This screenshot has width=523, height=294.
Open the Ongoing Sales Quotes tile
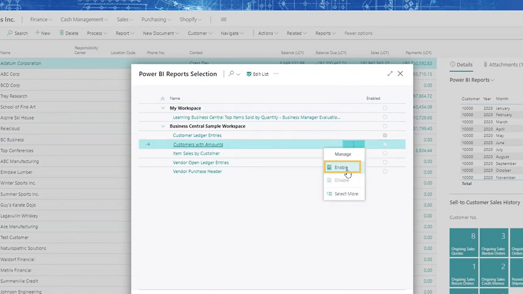464,243
